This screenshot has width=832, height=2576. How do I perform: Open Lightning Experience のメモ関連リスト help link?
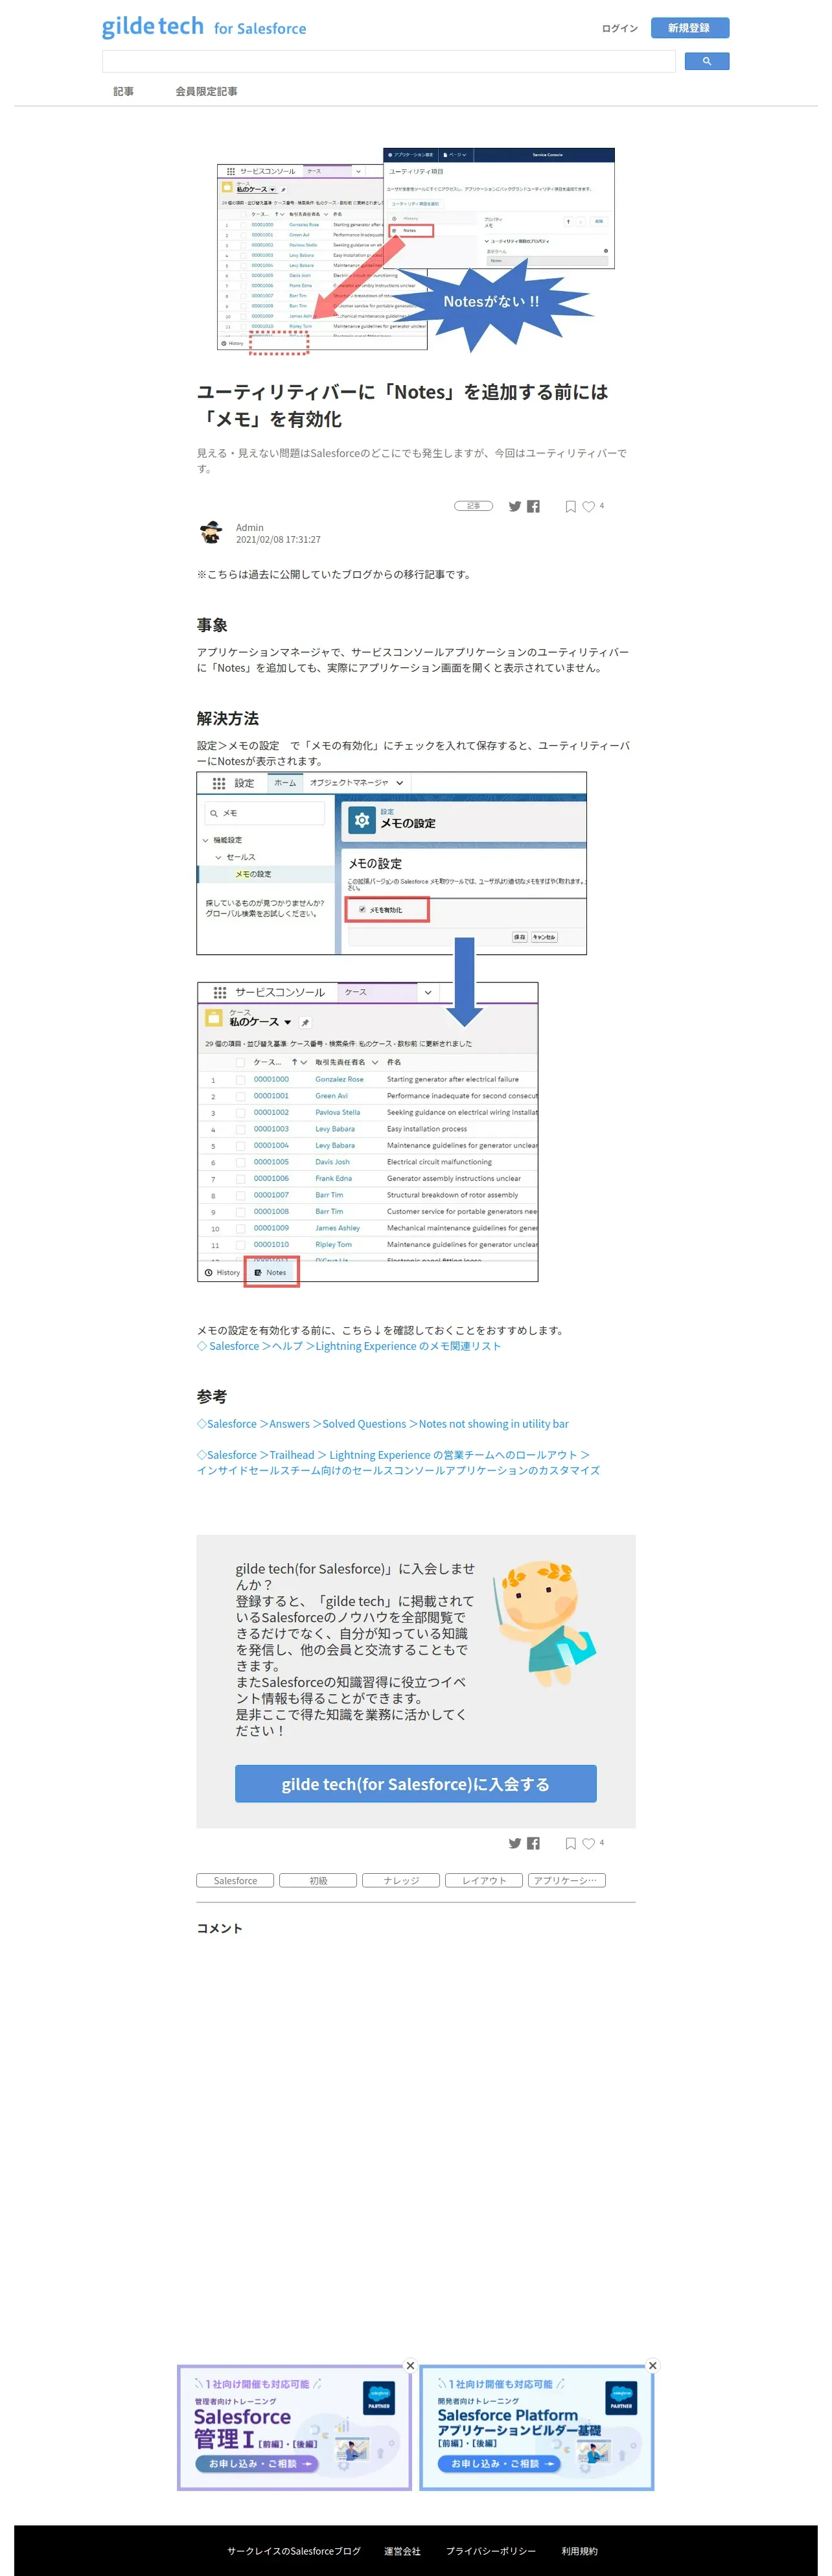349,1346
